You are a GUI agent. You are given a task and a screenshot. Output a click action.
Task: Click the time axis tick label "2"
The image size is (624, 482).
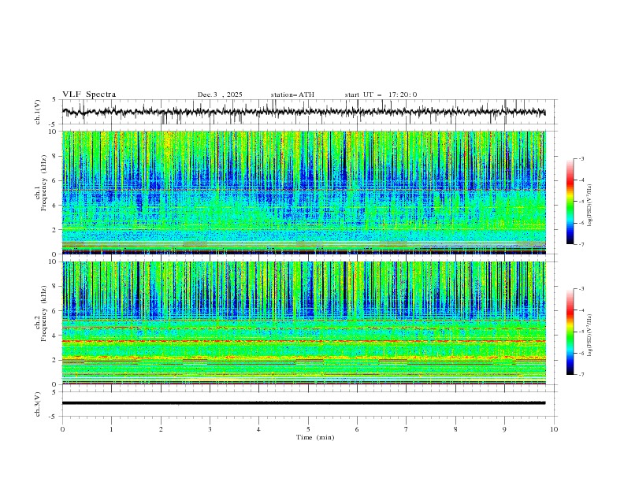161,429
